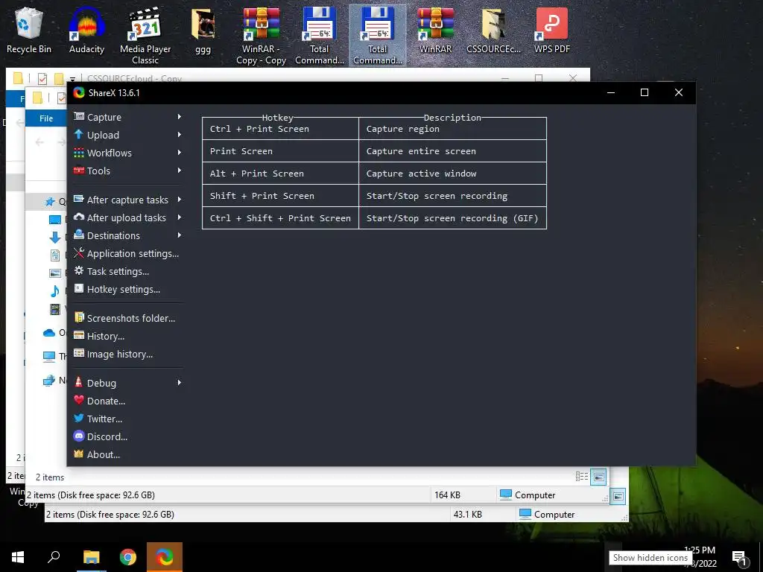Image resolution: width=763 pixels, height=572 pixels.
Task: Select the Capture entire screen description
Action: [452, 151]
